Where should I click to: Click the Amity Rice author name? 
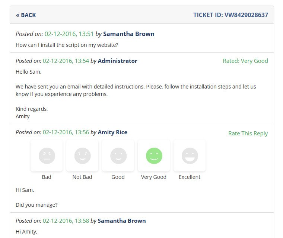click(x=112, y=132)
